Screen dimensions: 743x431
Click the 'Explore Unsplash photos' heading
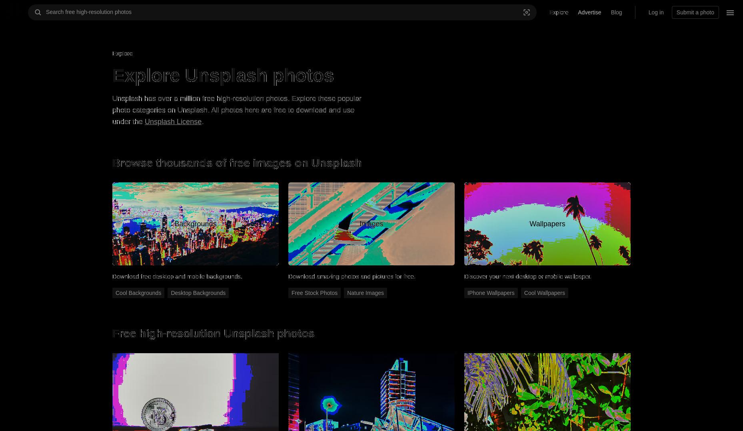click(223, 76)
